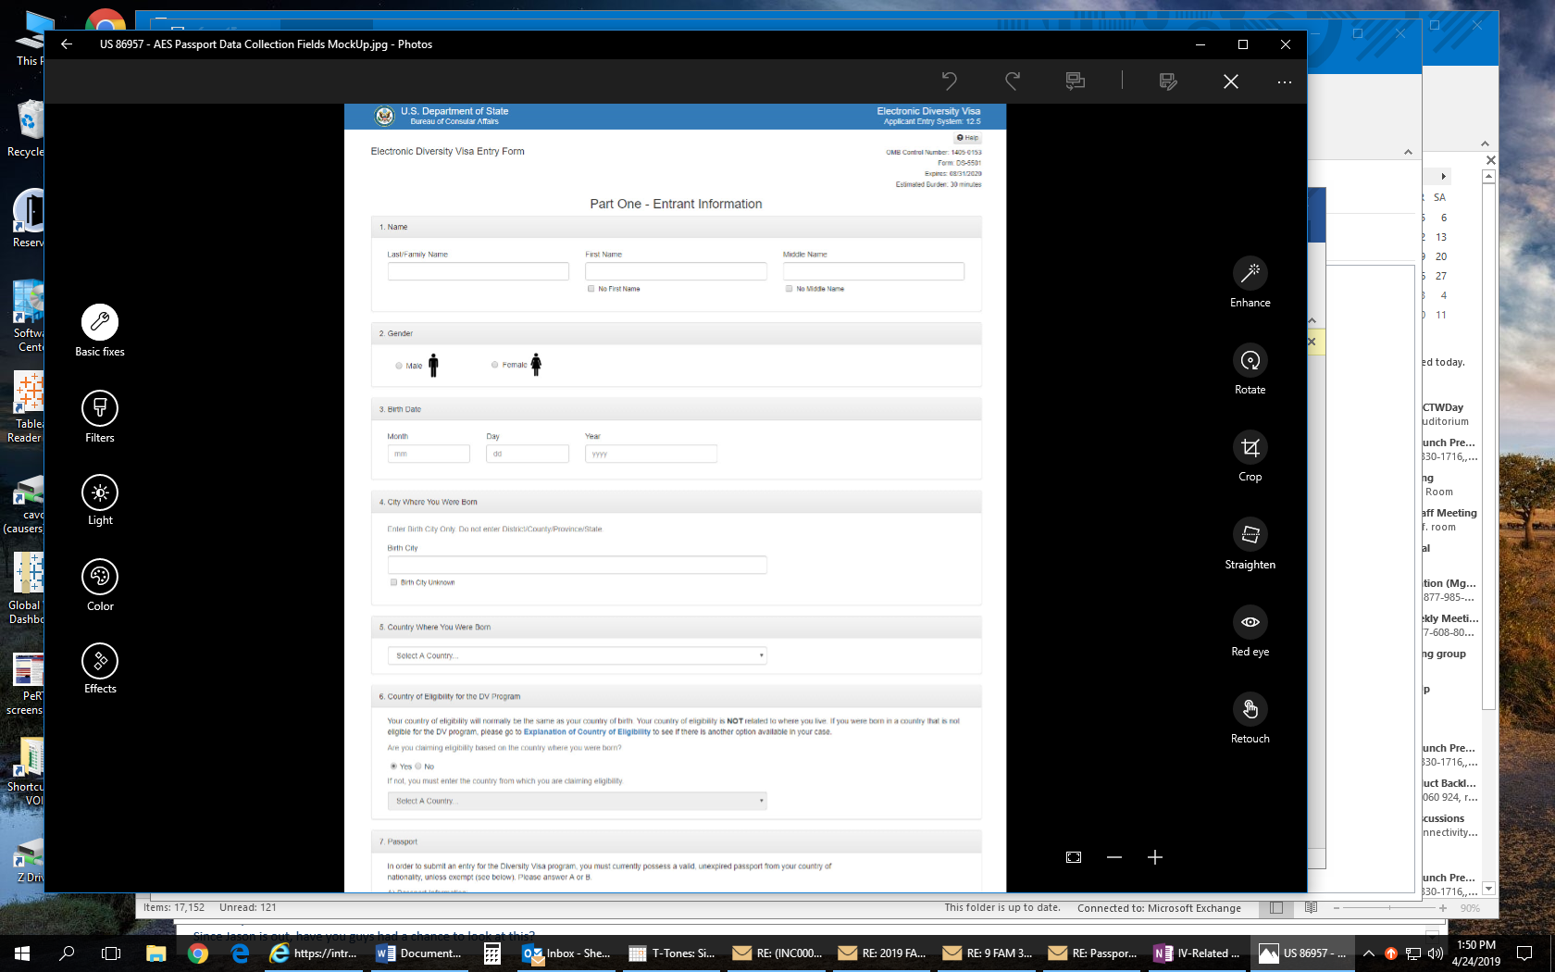Switch to the Light adjustments
Viewport: 1555px width, 972px height.
point(100,492)
